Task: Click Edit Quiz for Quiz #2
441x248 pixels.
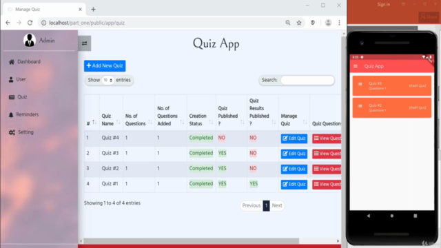Action: [x=294, y=169]
